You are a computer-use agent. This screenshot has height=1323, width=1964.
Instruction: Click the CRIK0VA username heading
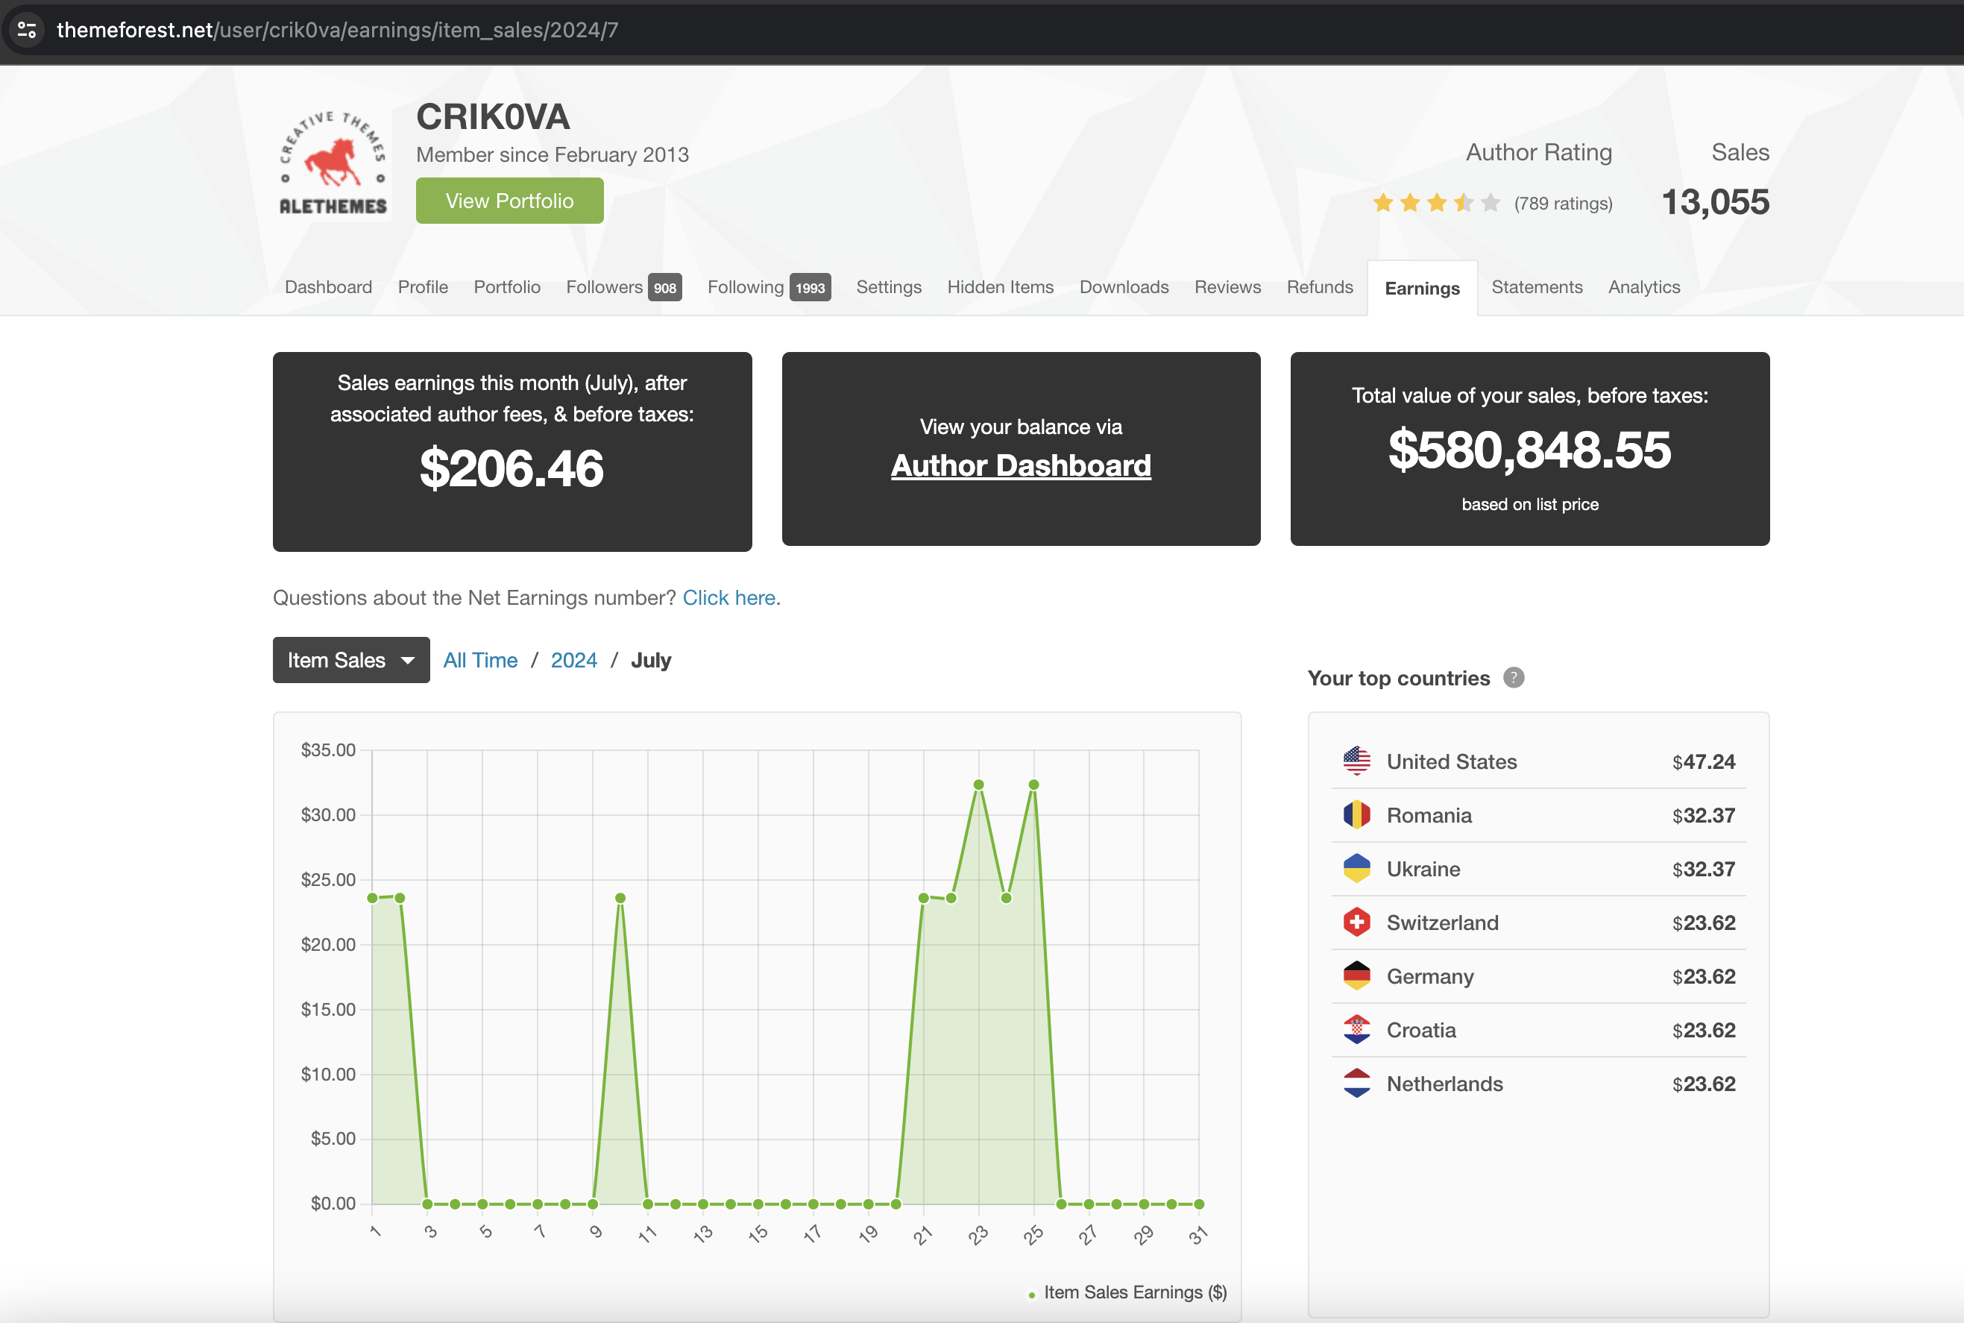point(493,116)
